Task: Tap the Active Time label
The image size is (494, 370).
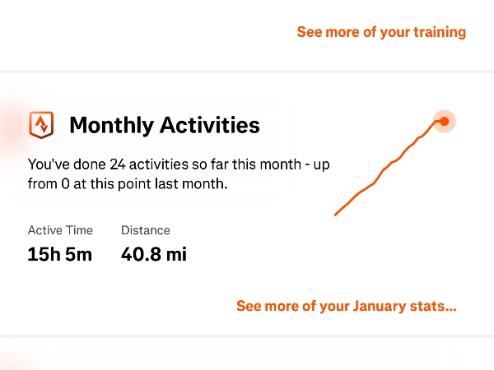Action: (60, 230)
